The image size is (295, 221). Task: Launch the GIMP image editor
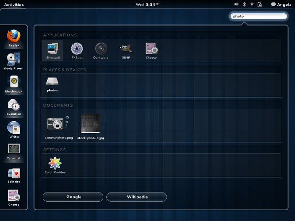click(126, 49)
